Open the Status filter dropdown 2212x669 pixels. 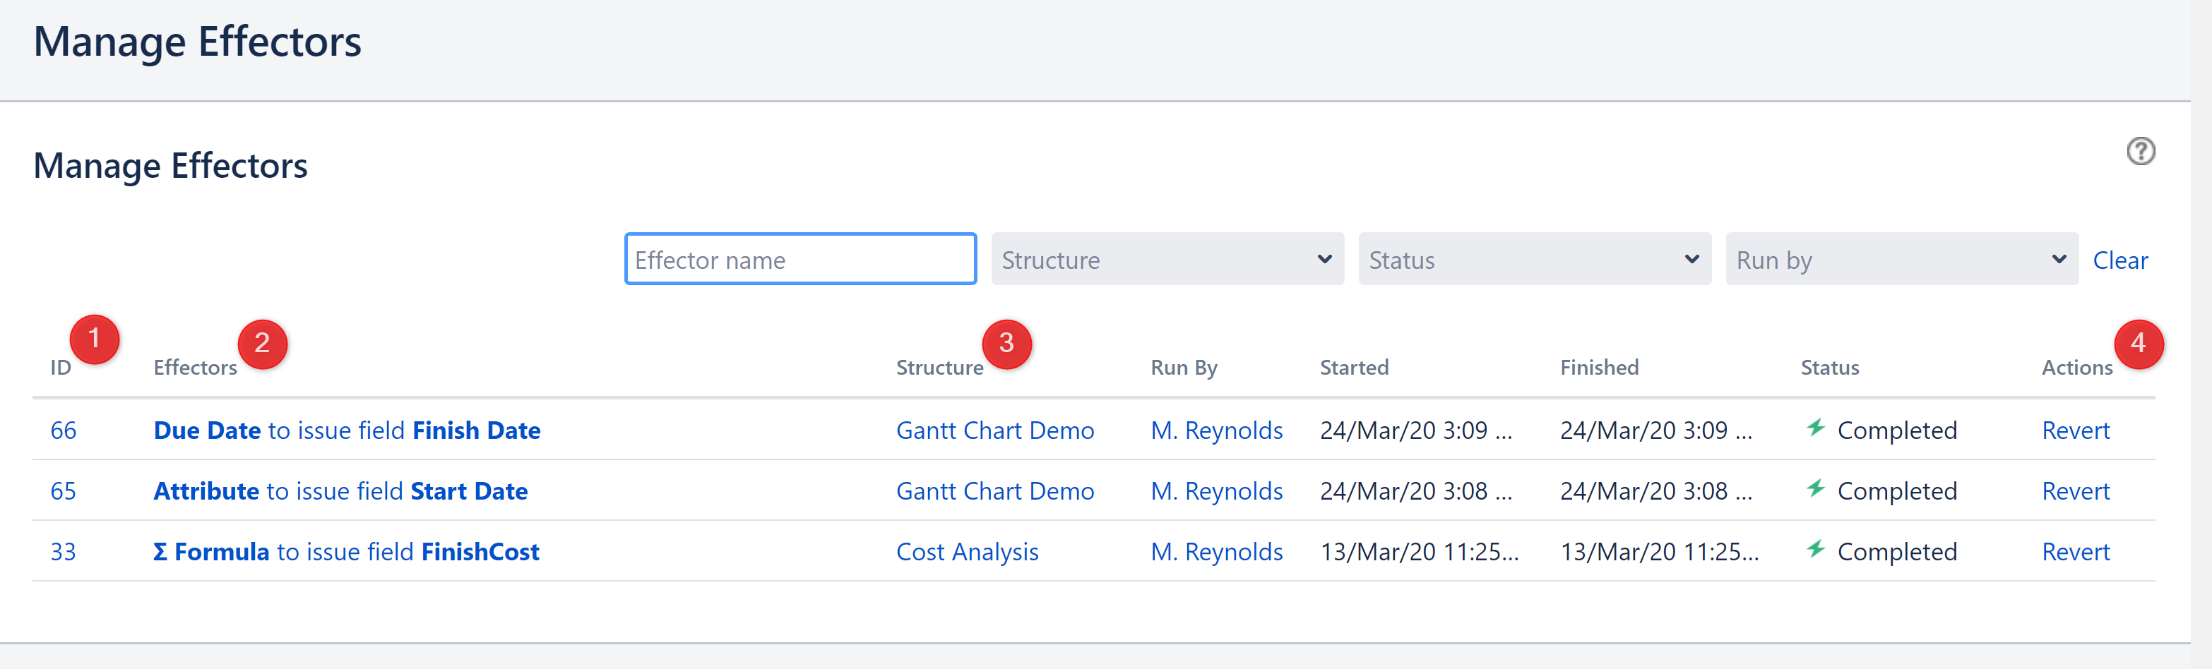coord(1533,259)
